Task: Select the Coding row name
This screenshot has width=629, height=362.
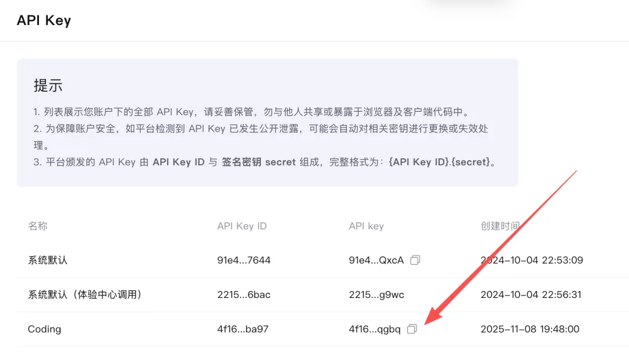Action: [44, 329]
